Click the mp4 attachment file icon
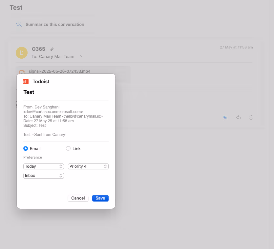Screen dimensions: 274x249 tap(22, 72)
